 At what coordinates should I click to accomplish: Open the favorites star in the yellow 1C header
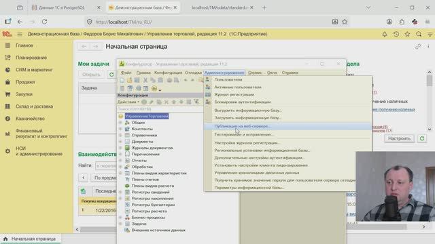tap(407, 34)
